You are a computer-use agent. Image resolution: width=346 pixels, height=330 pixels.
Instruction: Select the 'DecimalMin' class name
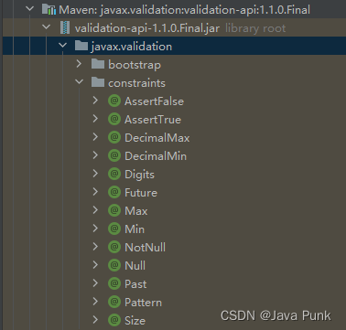coord(156,156)
